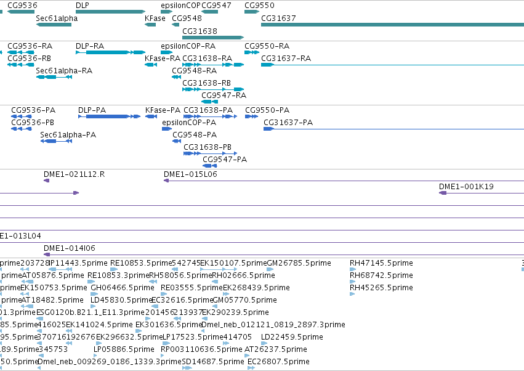This screenshot has width=524, height=371.
Task: Click the EK150107.5prime EST label
Action: tap(233, 263)
